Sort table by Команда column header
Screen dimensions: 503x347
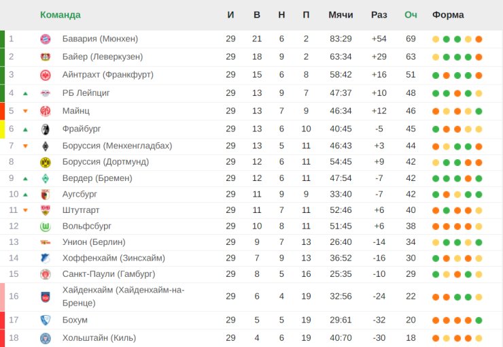pos(60,15)
